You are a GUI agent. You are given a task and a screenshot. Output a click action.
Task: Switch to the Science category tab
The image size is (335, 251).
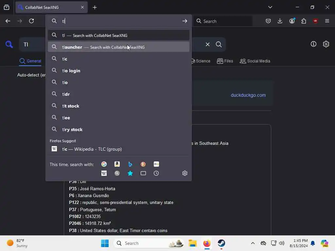point(201,61)
